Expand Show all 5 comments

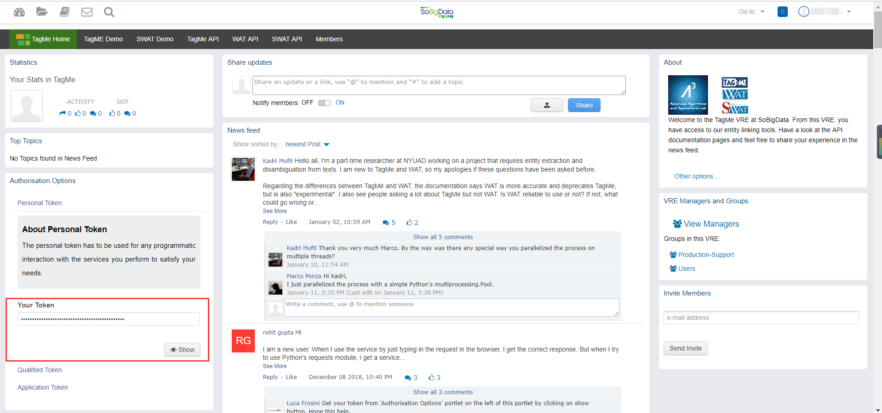click(x=443, y=237)
